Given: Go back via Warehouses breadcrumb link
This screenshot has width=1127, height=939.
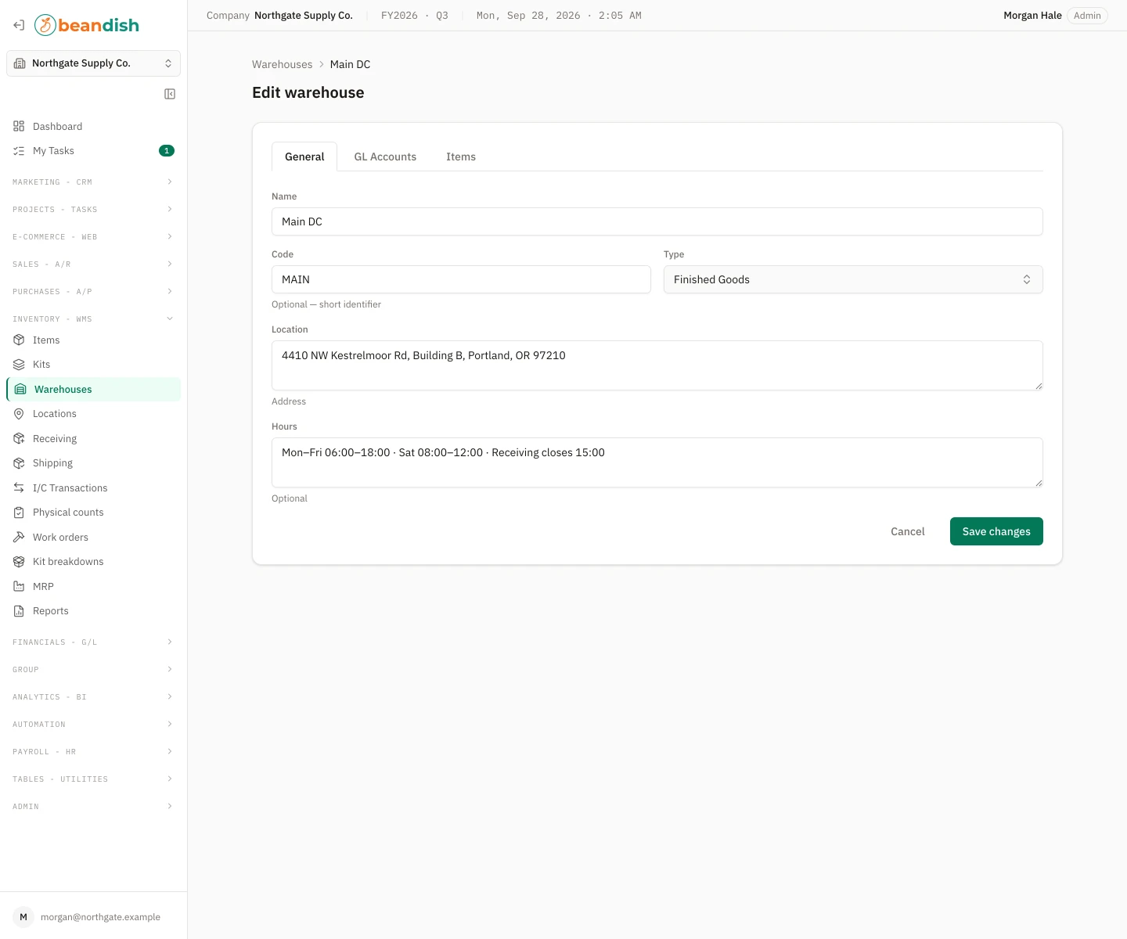Looking at the screenshot, I should coord(282,64).
